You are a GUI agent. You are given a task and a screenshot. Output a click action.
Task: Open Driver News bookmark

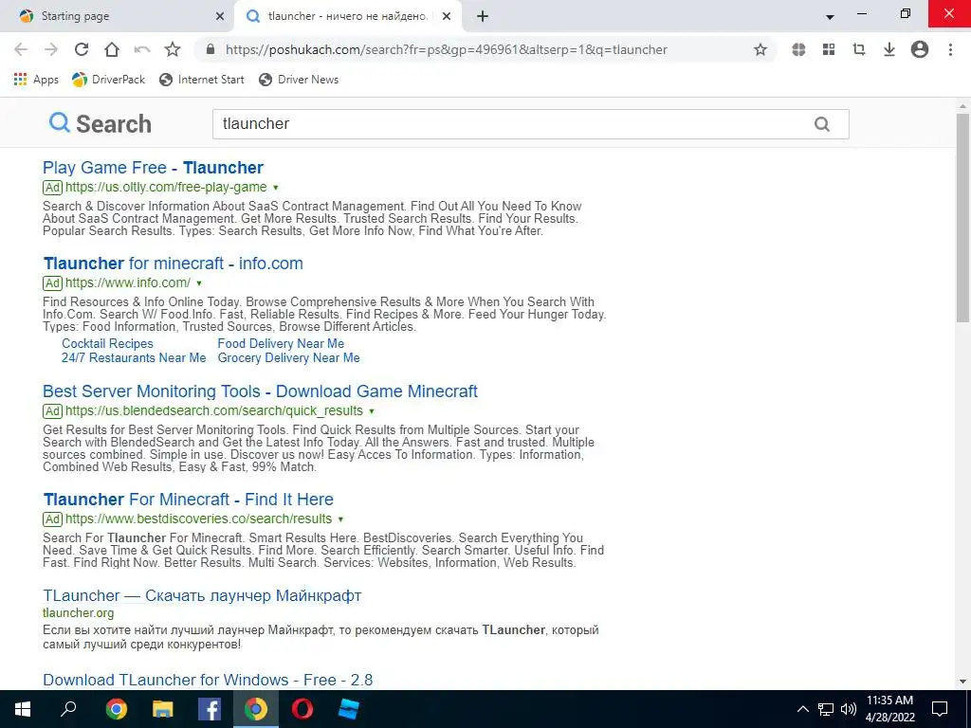click(299, 80)
